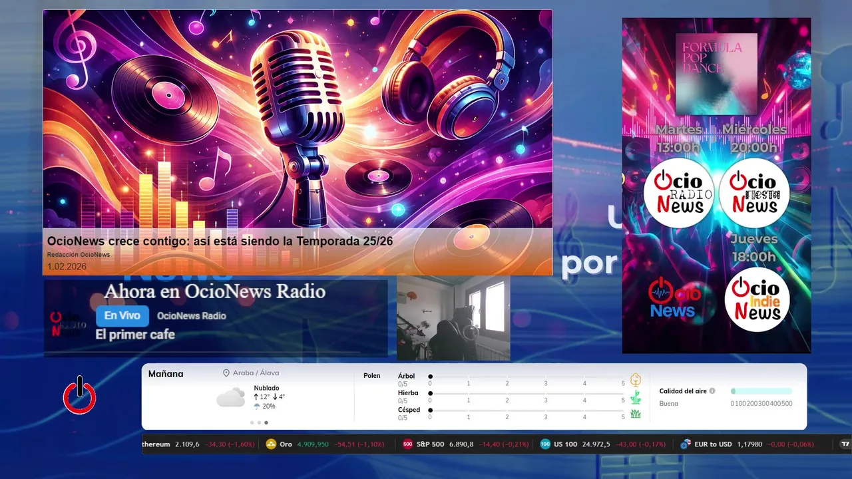Select the second weather carousel dot
This screenshot has width=852, height=479.
259,422
